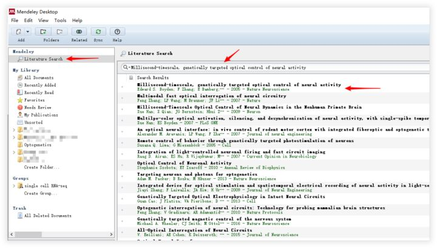Click the magnifier icon in search box
The image size is (437, 248).
pyautogui.click(x=126, y=67)
